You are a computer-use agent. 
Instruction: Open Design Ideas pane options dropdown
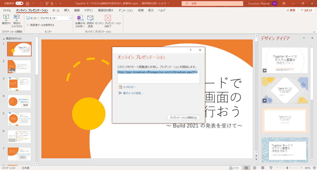coord(304,38)
